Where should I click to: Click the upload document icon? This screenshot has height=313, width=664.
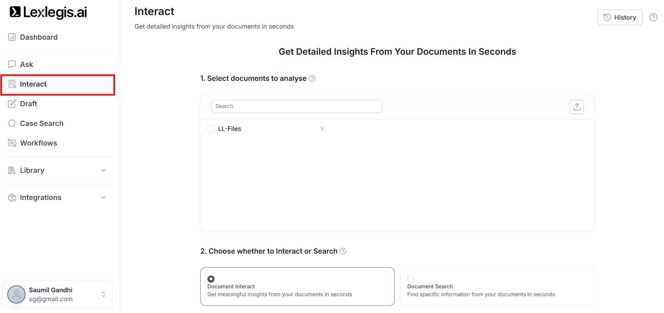click(x=576, y=107)
